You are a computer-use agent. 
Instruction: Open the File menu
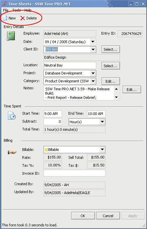point(6,10)
